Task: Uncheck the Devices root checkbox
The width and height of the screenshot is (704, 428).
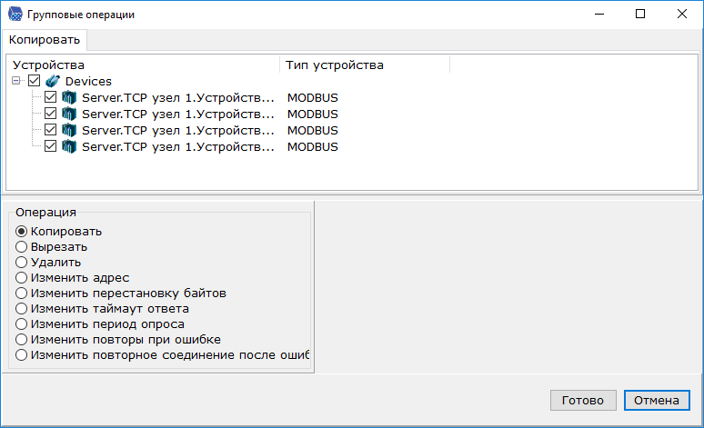Action: (x=35, y=82)
